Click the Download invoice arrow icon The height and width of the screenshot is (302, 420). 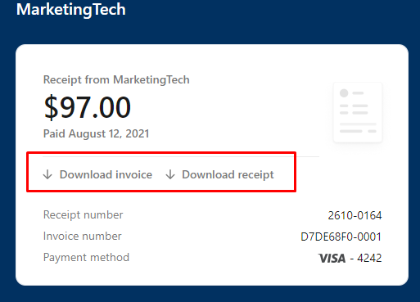point(47,174)
